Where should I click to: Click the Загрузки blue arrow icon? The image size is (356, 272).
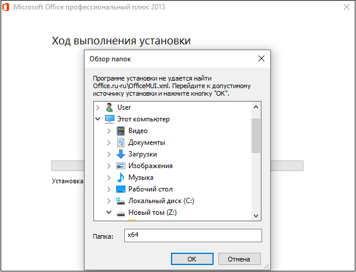tap(121, 154)
